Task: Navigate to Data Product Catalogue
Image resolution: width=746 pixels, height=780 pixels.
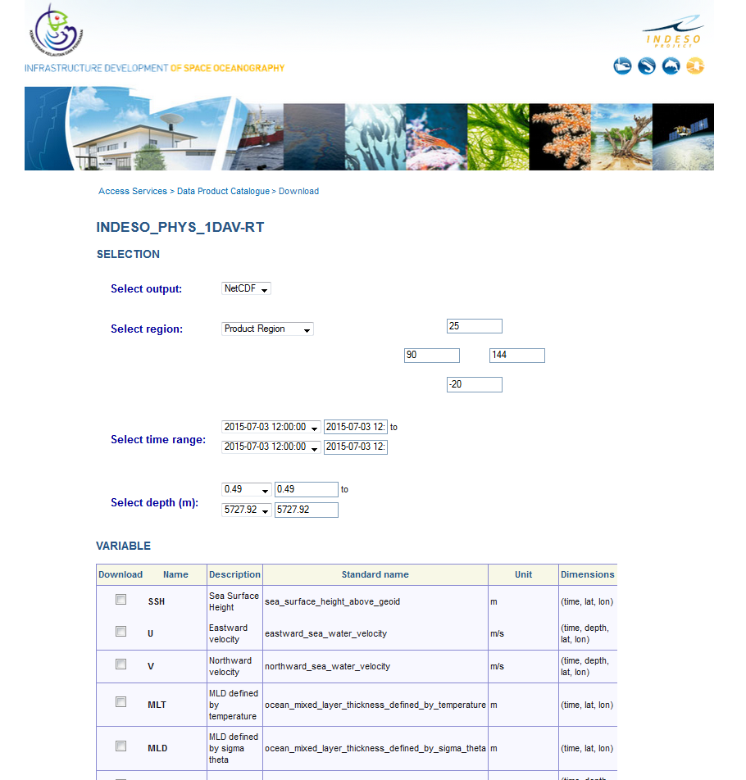Action: click(223, 191)
